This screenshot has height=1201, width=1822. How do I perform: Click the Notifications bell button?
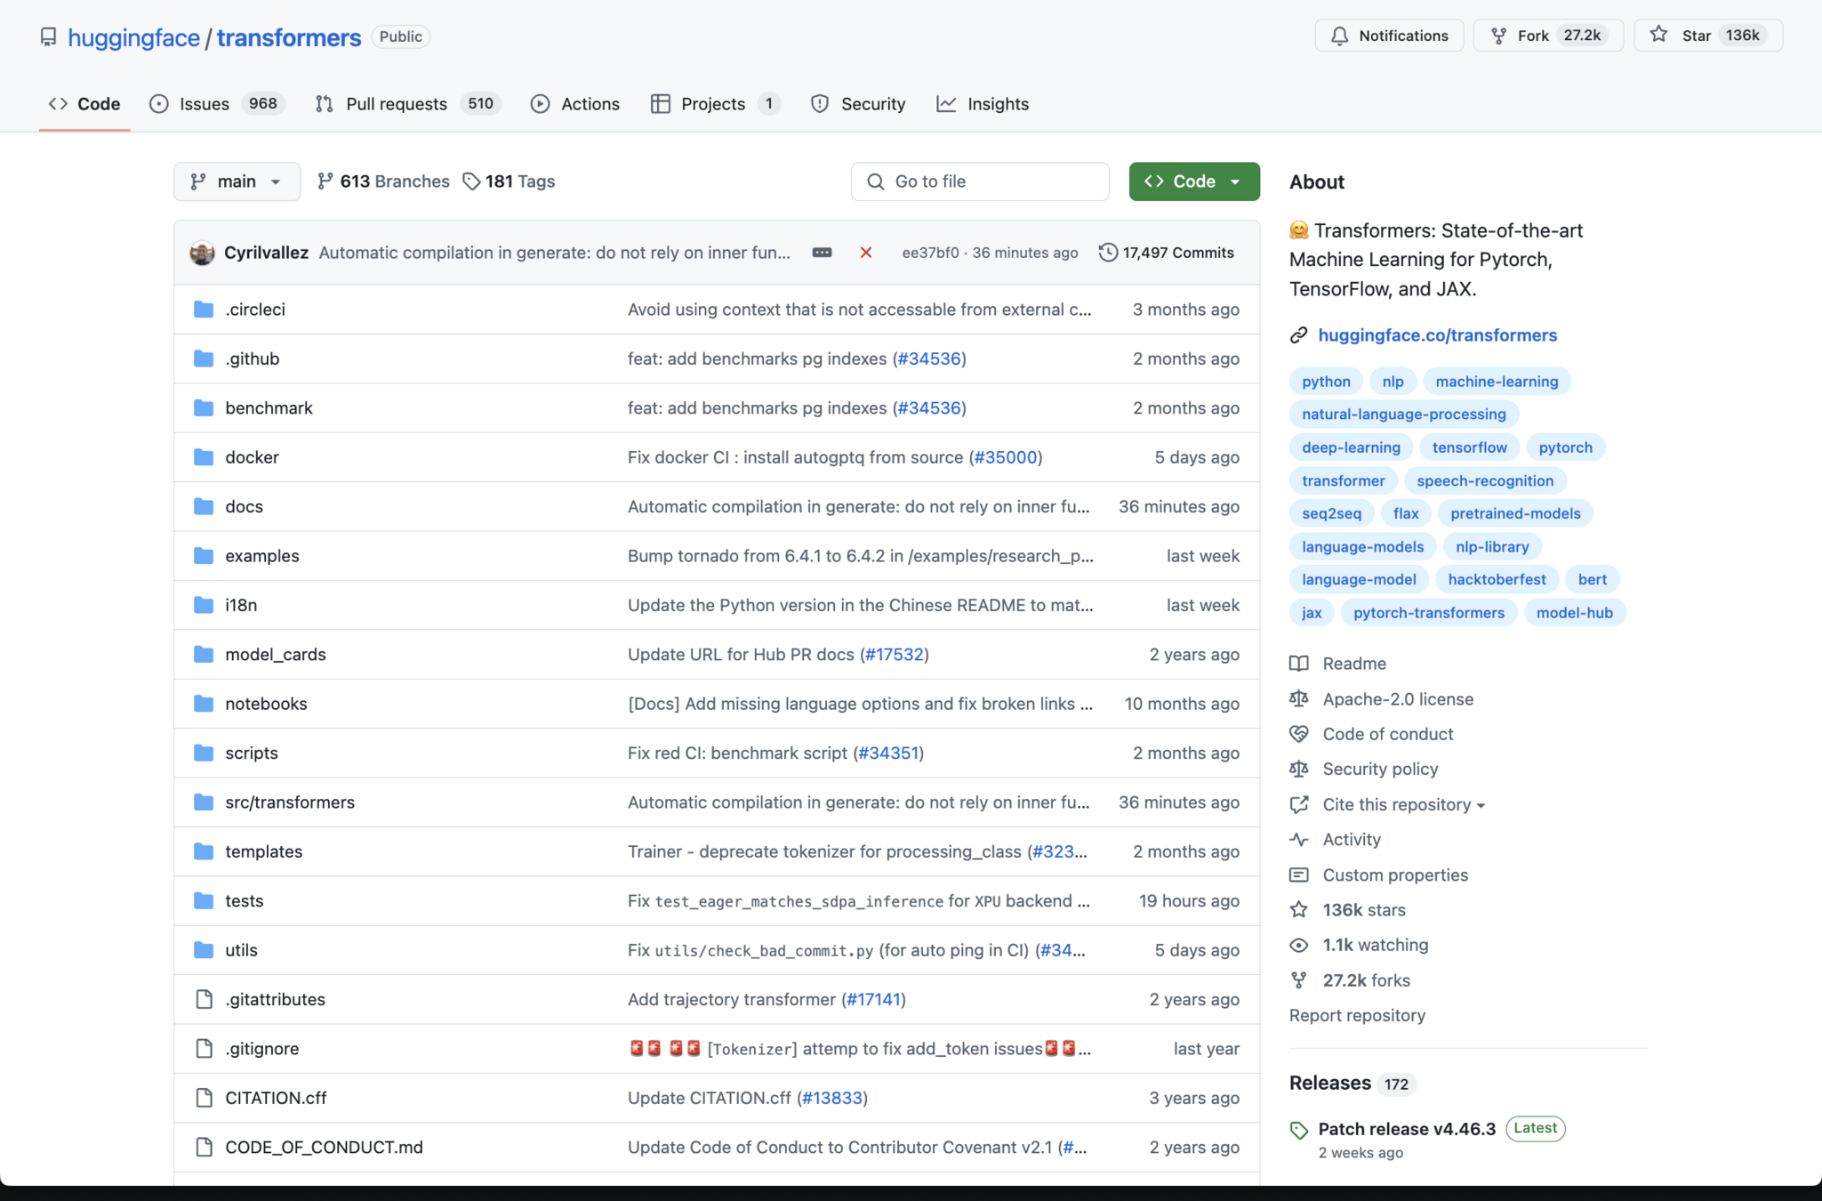1389,36
